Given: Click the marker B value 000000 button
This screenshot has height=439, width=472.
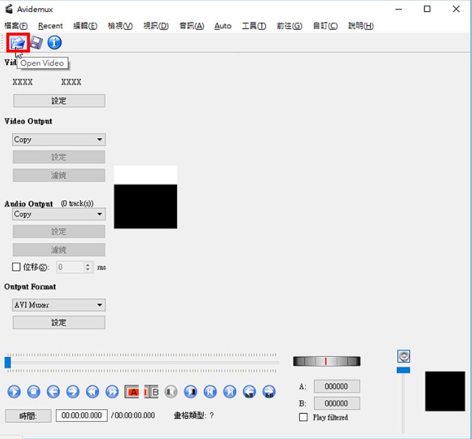Looking at the screenshot, I should [337, 404].
